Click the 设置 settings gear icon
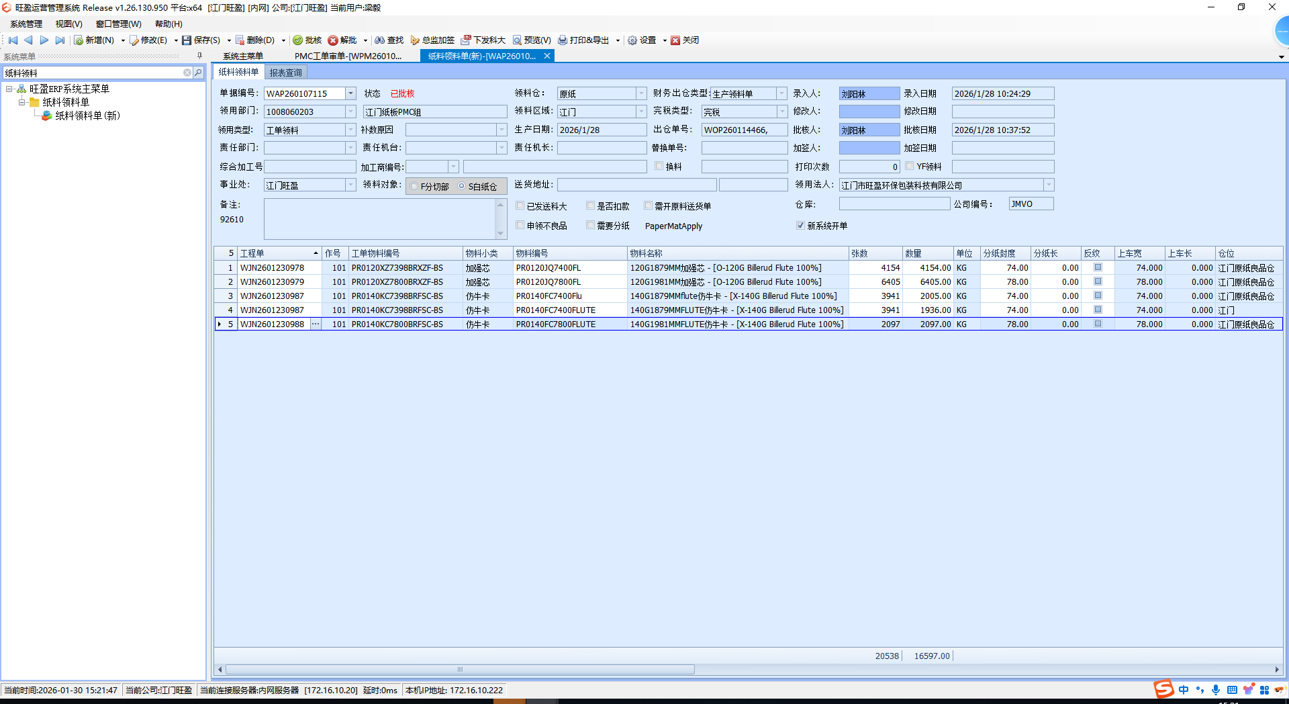Screen dimensions: 1289x704 point(632,40)
